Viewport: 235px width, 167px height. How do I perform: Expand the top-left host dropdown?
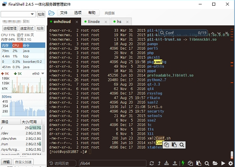[32, 14]
